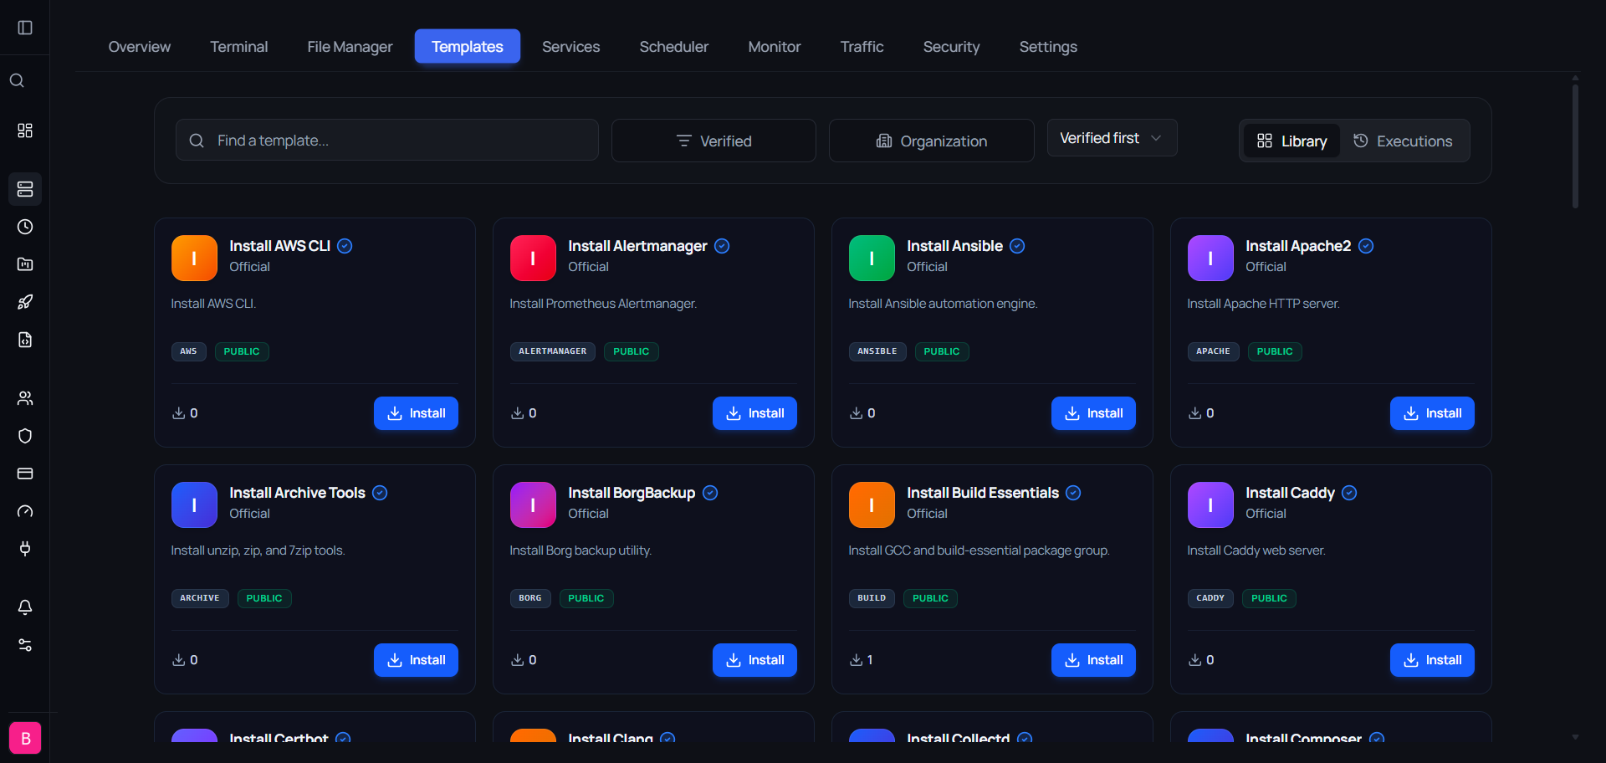The width and height of the screenshot is (1606, 763).
Task: Install the Caddy template
Action: 1432,660
